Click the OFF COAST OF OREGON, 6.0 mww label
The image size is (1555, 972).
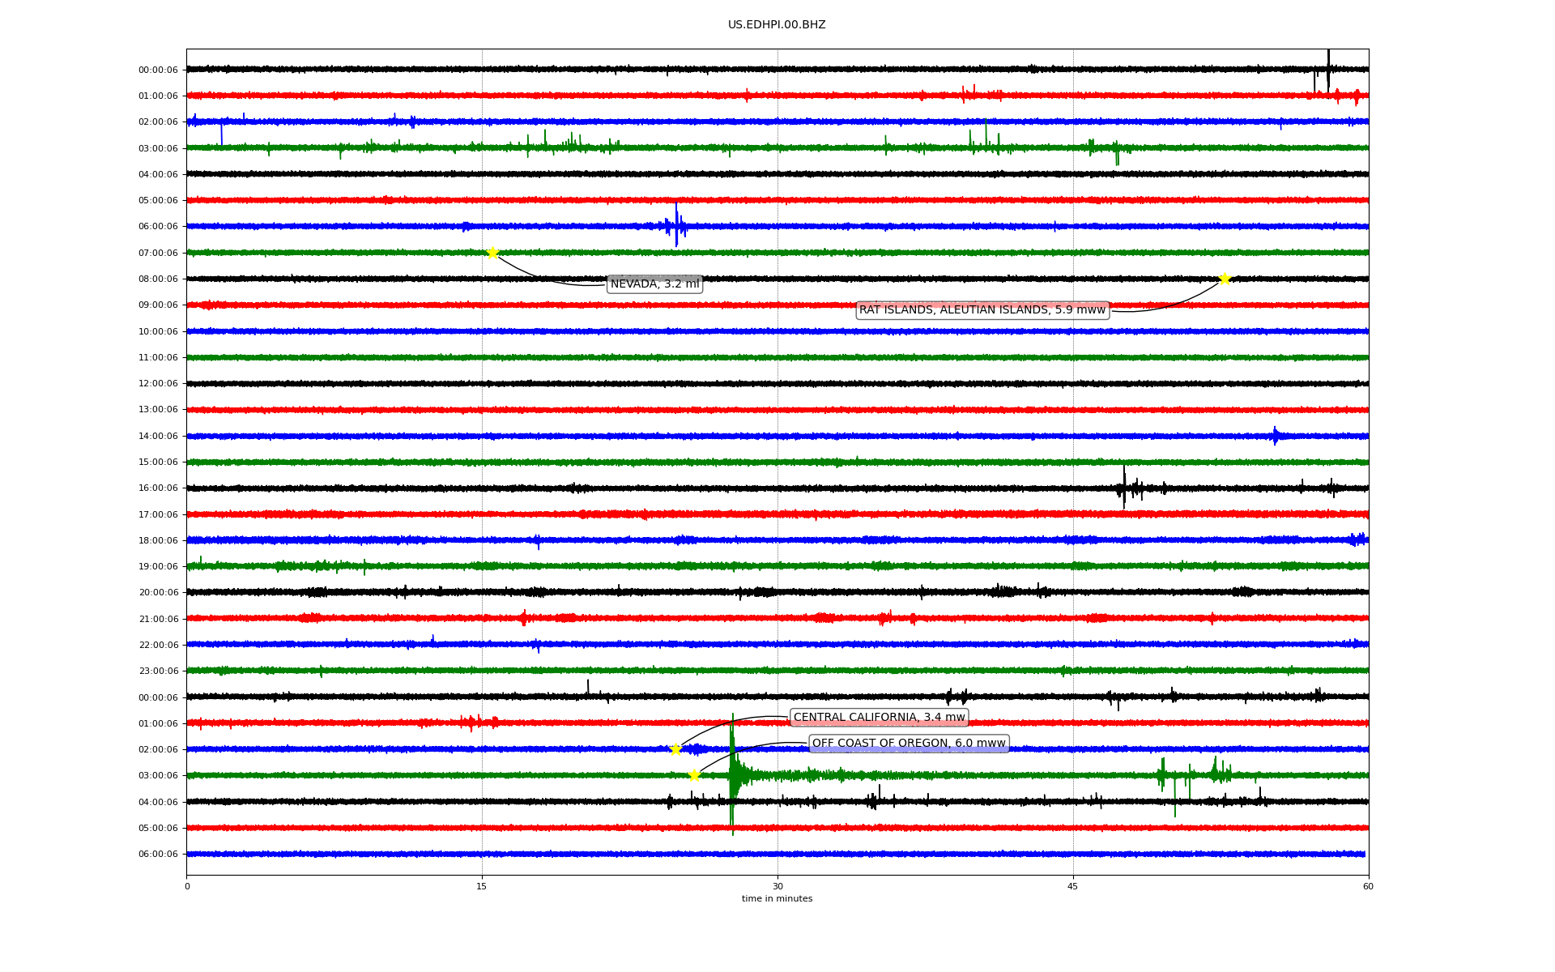pos(908,744)
